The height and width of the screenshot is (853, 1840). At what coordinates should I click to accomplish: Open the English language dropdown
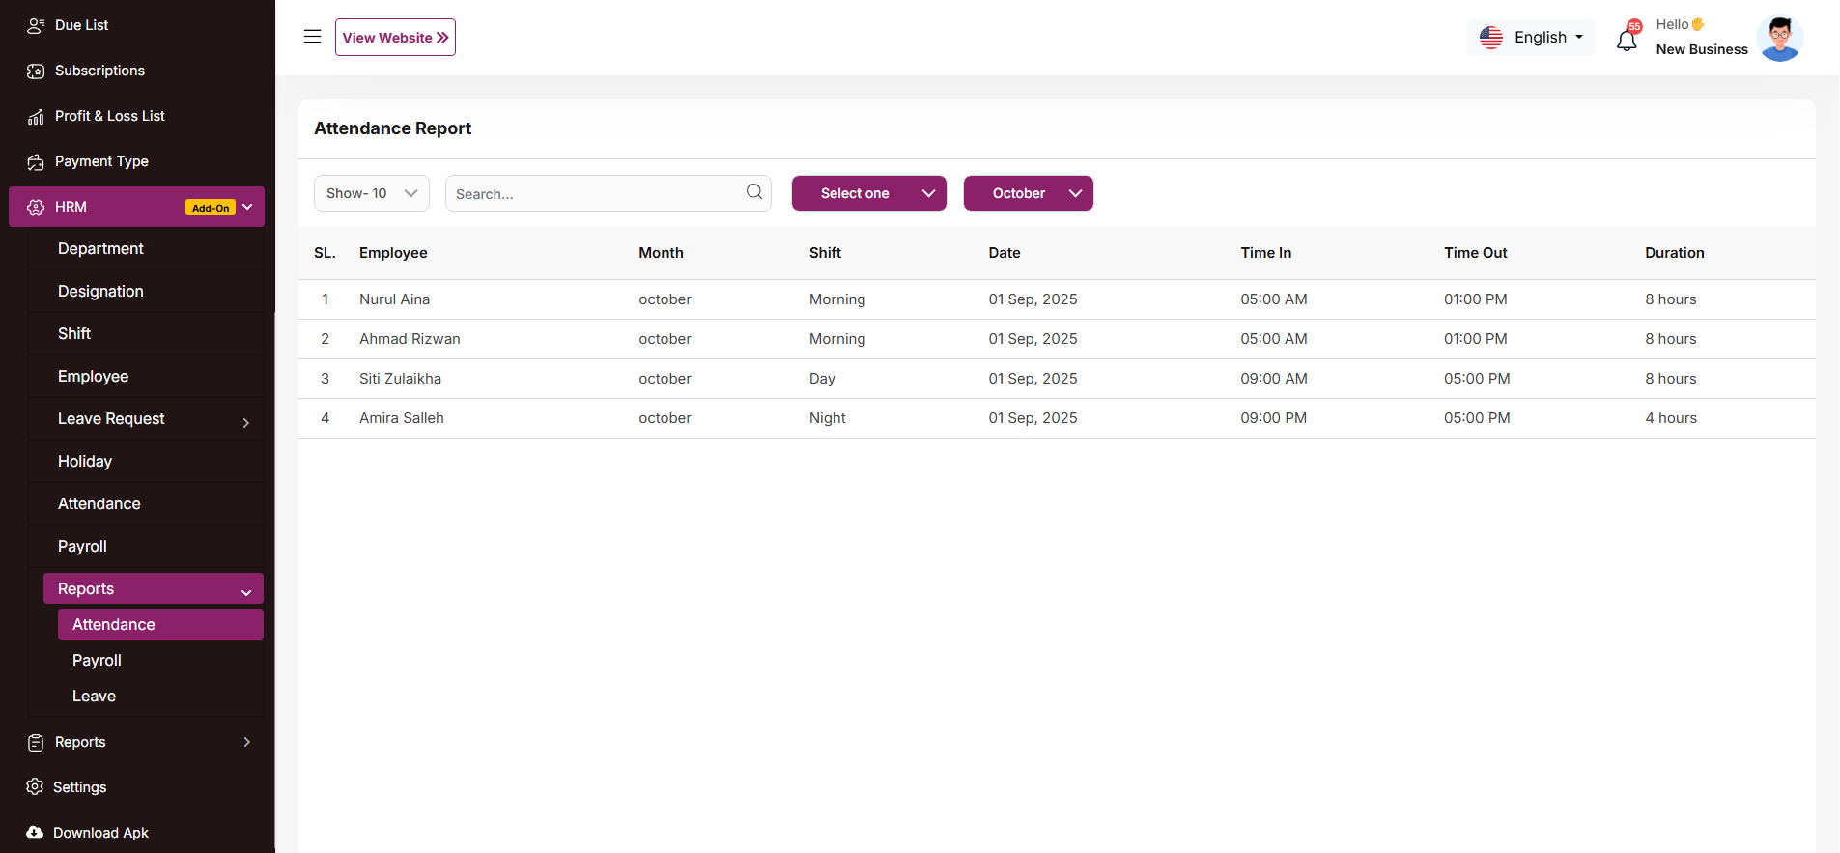click(1531, 37)
